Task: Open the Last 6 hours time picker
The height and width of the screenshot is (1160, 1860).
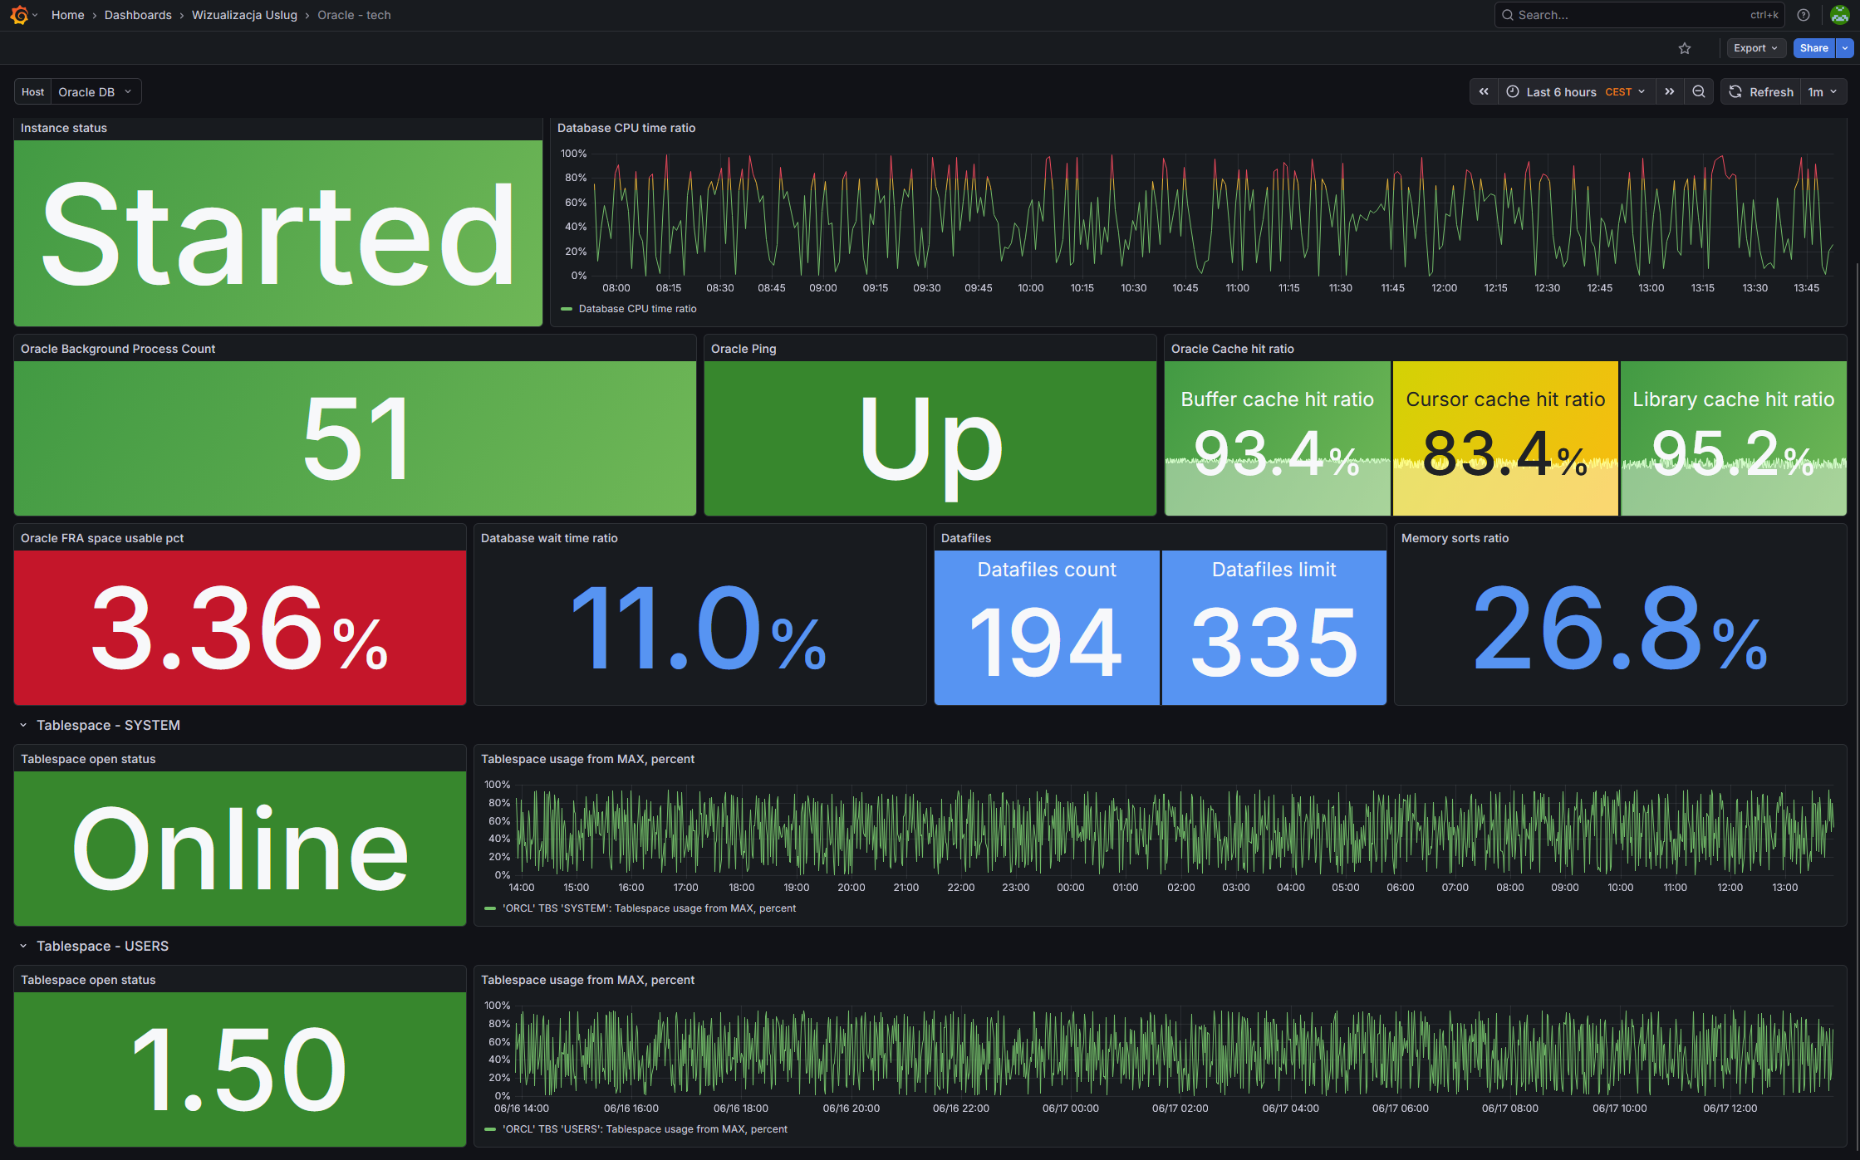Action: pyautogui.click(x=1577, y=92)
